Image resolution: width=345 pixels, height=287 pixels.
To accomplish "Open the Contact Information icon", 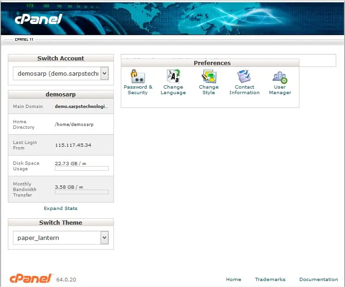I will click(x=244, y=76).
